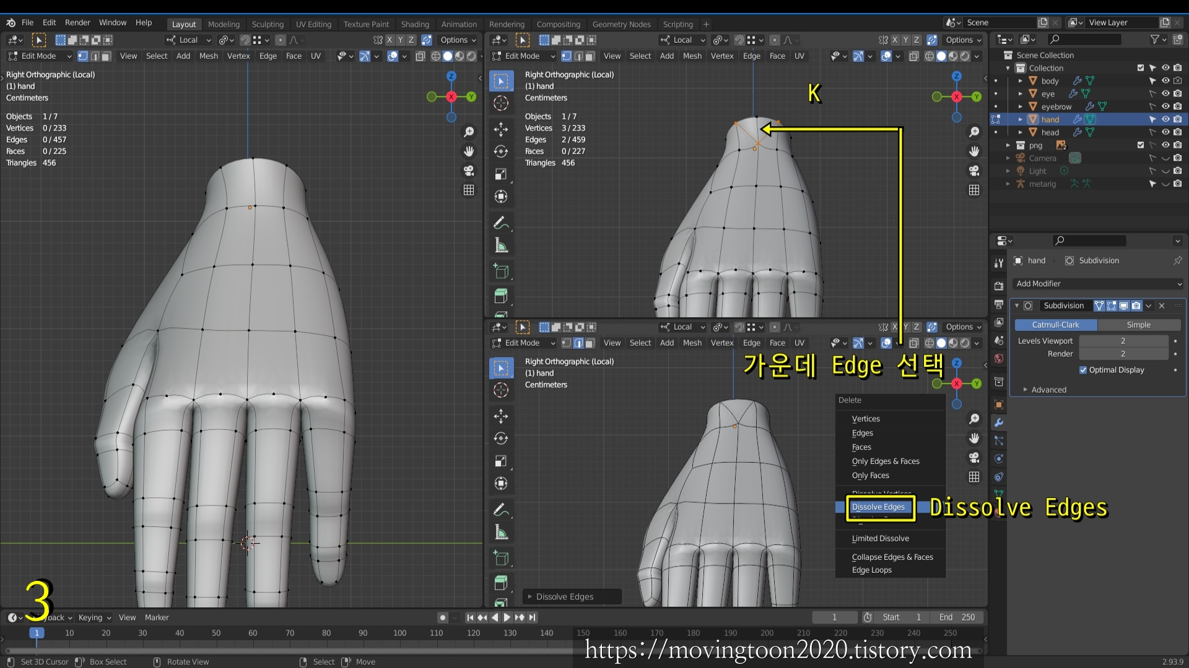
Task: Click the outliner search field
Action: [1085, 40]
